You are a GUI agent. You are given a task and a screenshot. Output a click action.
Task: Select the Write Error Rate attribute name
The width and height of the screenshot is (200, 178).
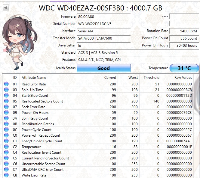click(34, 175)
